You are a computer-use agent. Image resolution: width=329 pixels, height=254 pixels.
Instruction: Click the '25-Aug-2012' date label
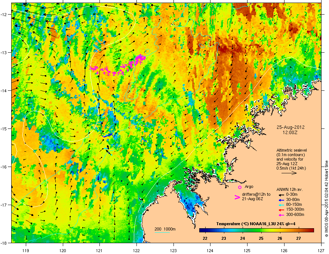click(x=290, y=127)
